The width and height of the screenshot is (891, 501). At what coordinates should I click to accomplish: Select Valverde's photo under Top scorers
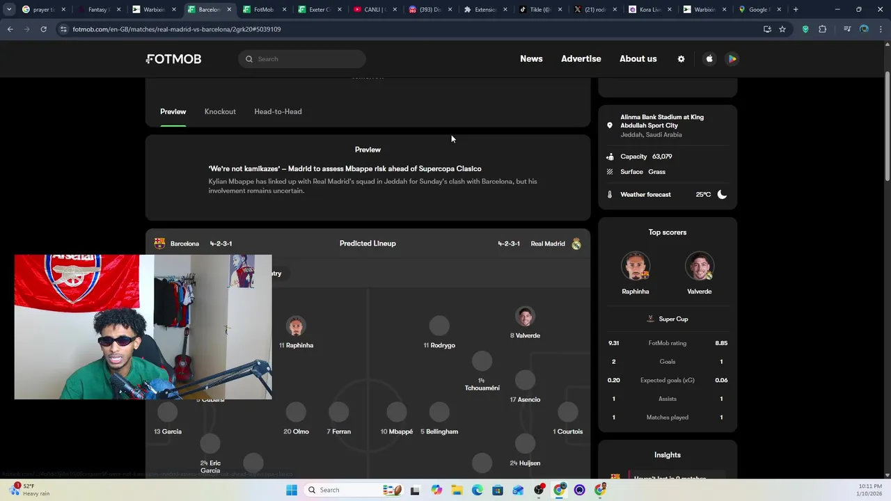click(700, 267)
